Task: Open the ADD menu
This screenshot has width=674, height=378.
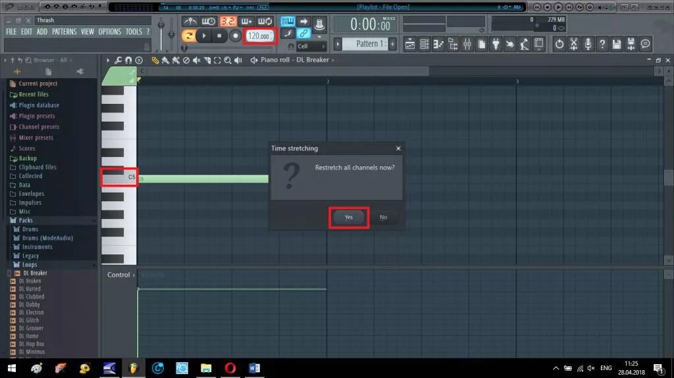Action: 42,32
